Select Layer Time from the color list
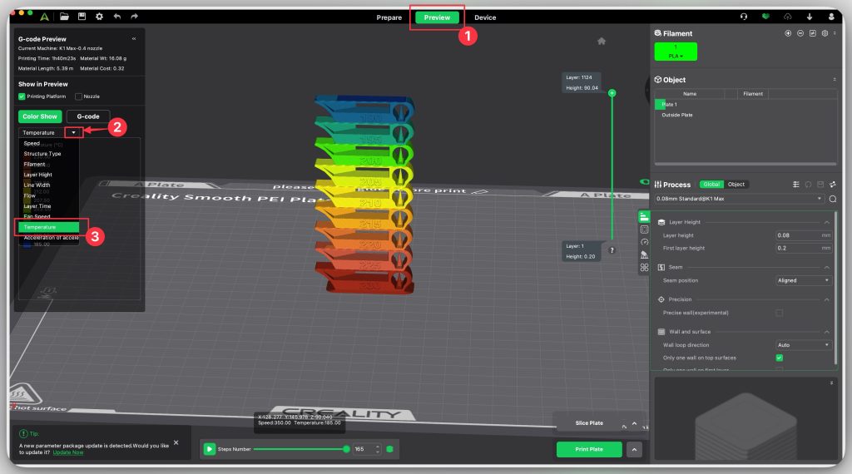The image size is (852, 474). pos(37,205)
